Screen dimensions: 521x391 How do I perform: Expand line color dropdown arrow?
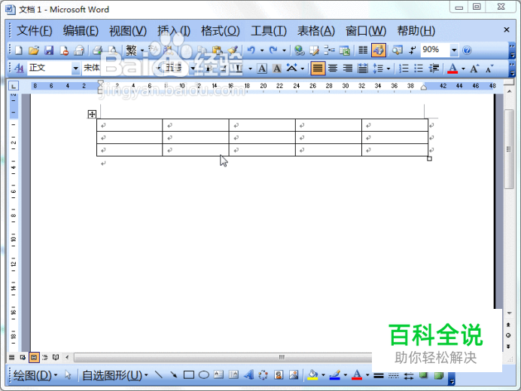[x=346, y=375]
